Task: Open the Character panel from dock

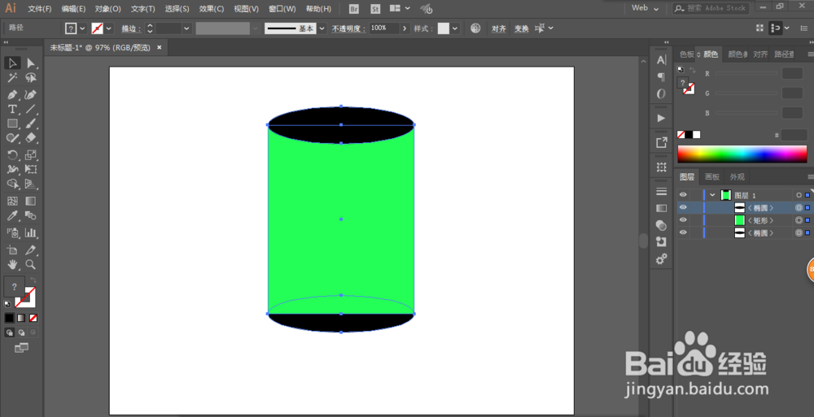Action: (x=661, y=60)
